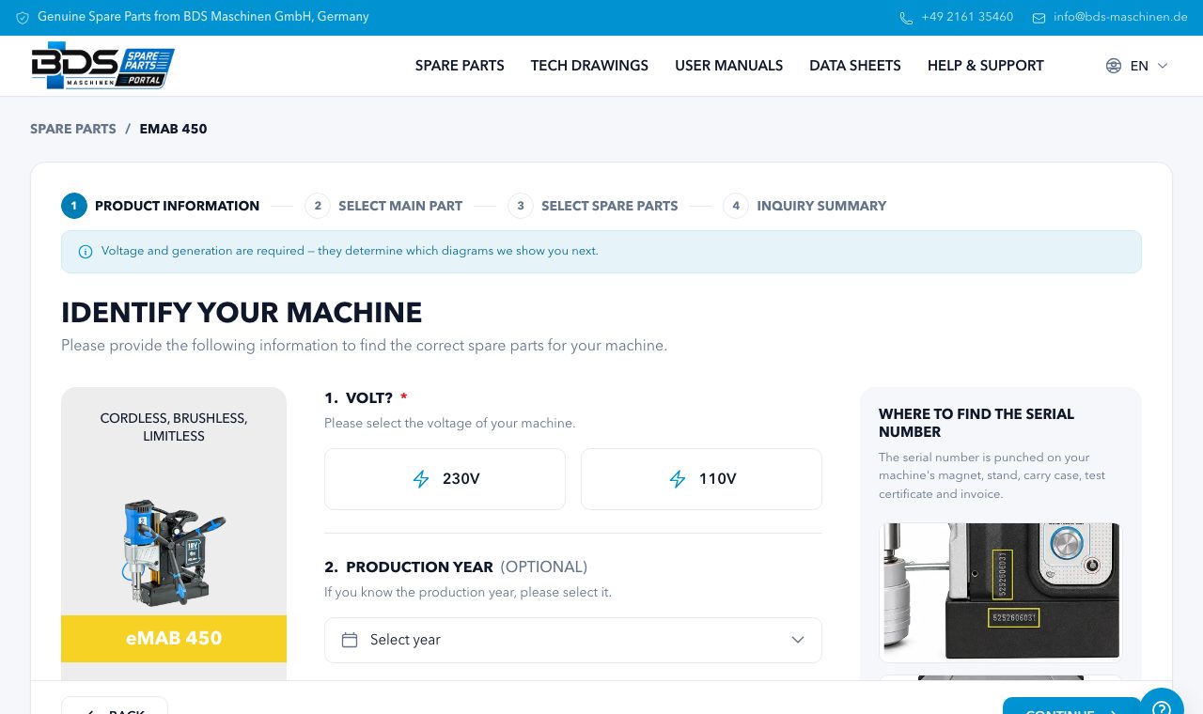The image size is (1203, 714).
Task: Open the USER MANUALS menu
Action: point(728,66)
